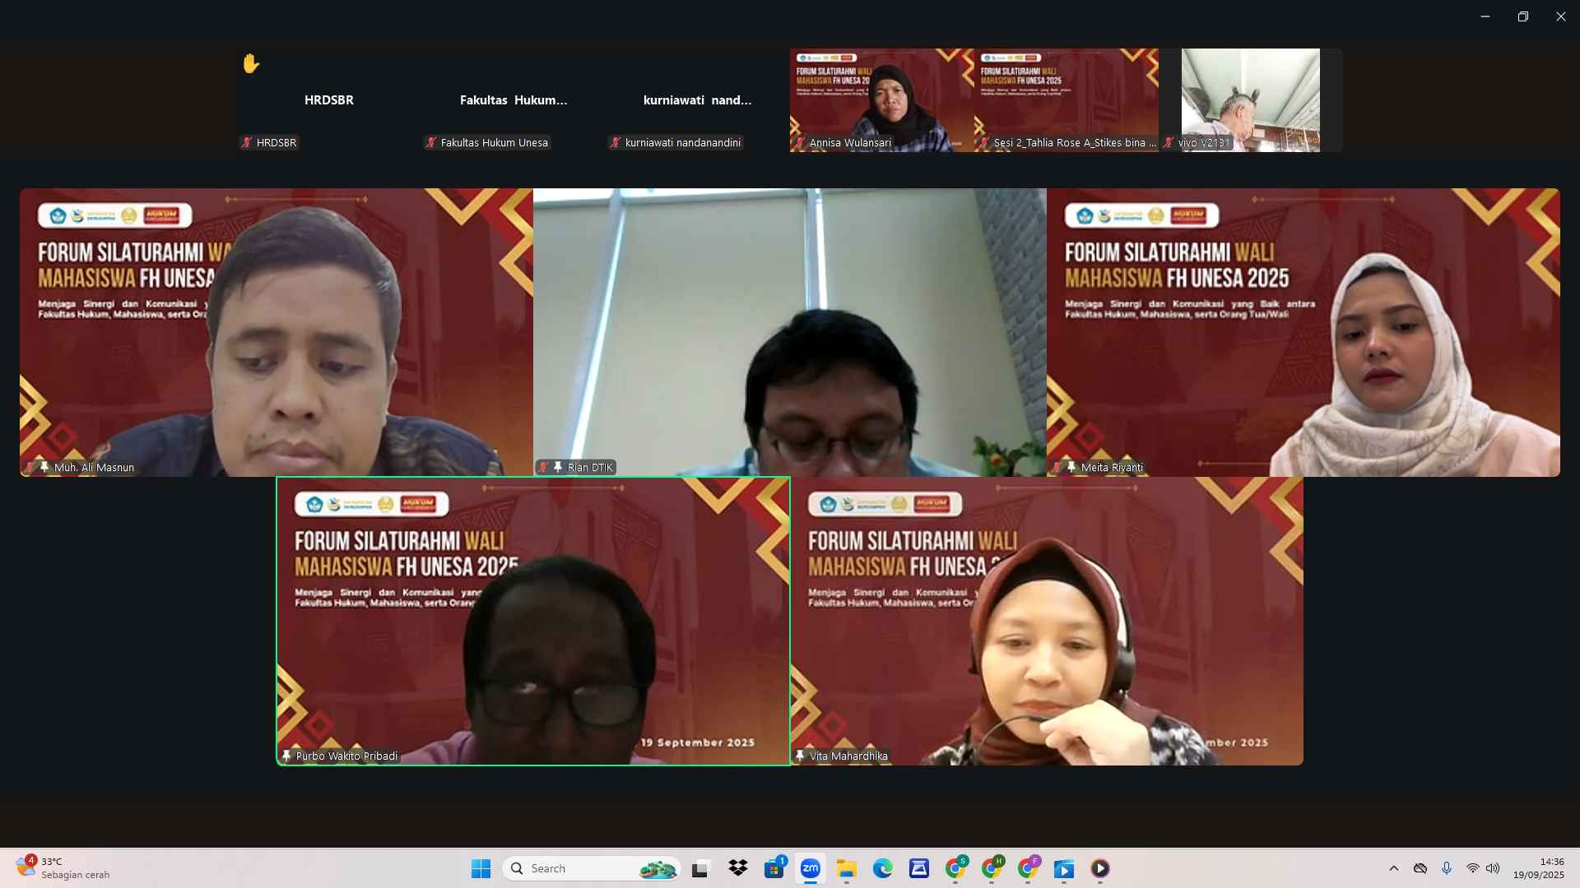Click the Zoom icon in the taskbar
Image resolution: width=1580 pixels, height=888 pixels.
pos(811,868)
